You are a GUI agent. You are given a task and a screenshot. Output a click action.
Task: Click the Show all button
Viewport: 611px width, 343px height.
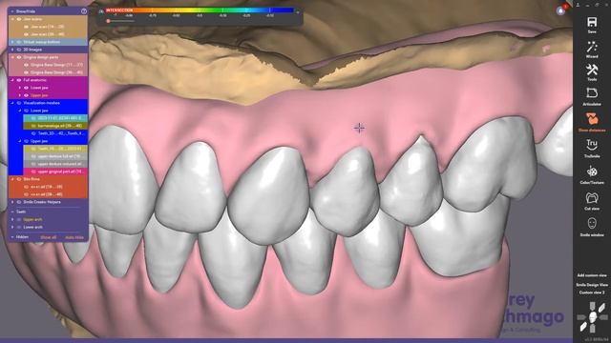click(49, 237)
